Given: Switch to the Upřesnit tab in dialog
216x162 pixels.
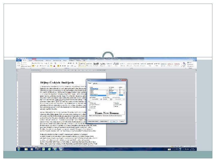Looking at the screenshot, I should 95,83.
